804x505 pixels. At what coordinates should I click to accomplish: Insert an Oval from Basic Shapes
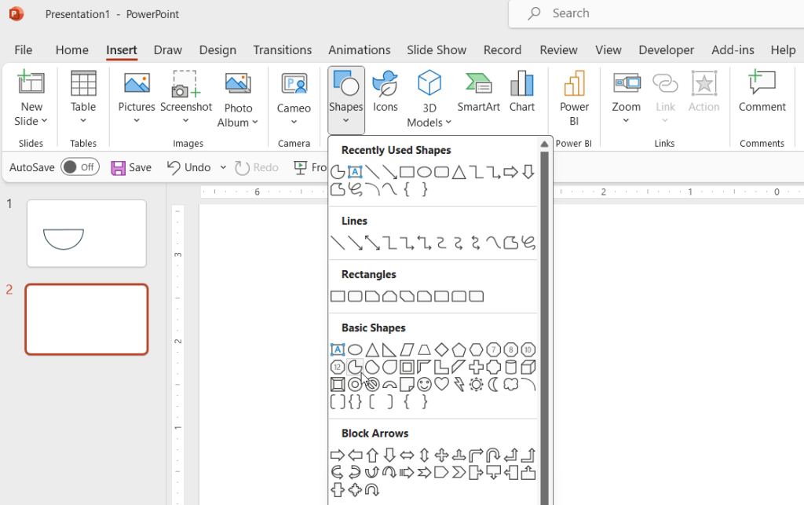[x=354, y=349]
